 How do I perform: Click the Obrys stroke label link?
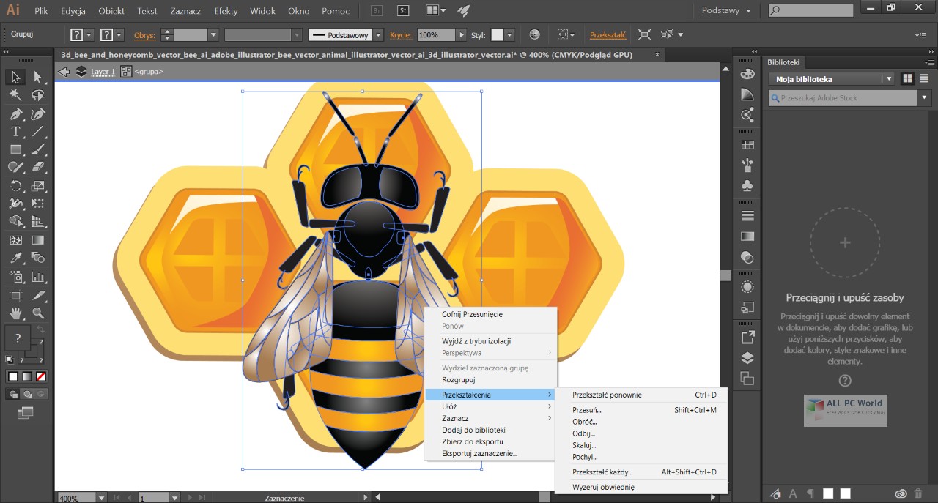[144, 35]
